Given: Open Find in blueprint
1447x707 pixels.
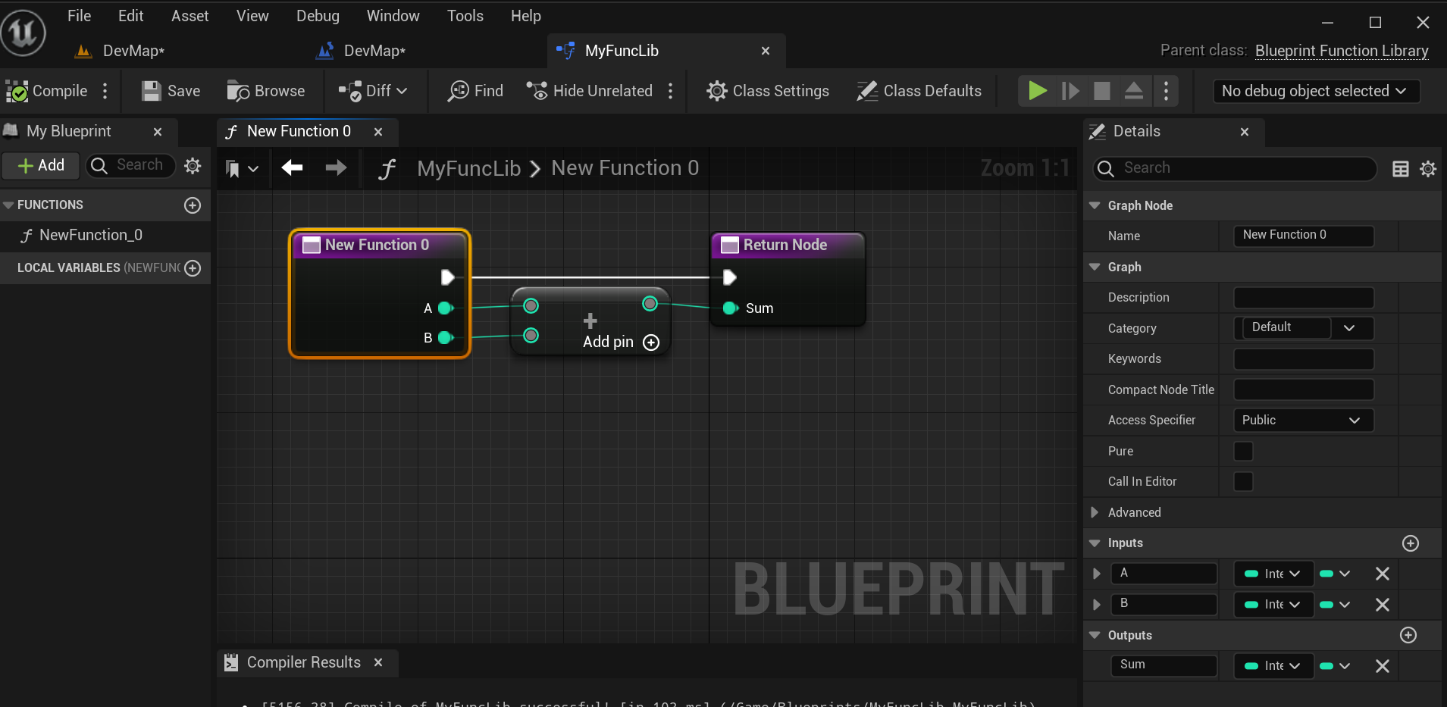Looking at the screenshot, I should 475,91.
